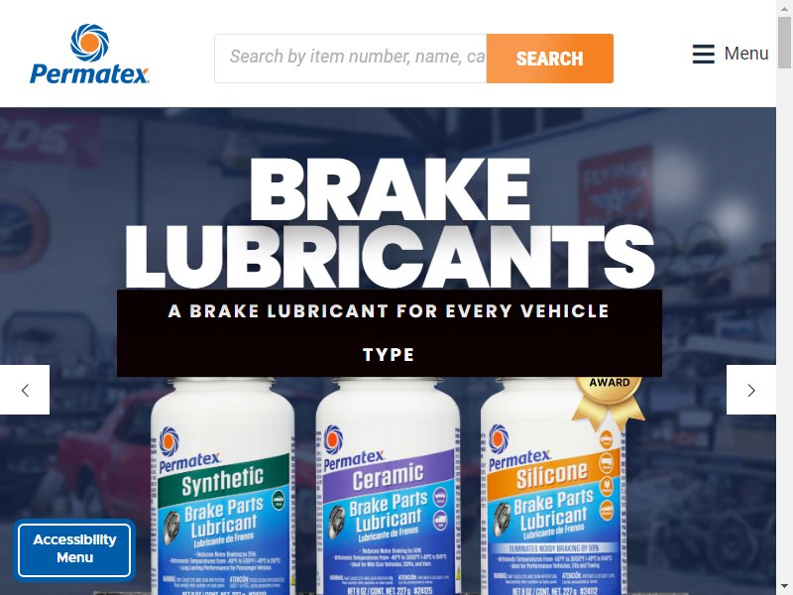Click the scrollbar down arrow

pos(784,587)
